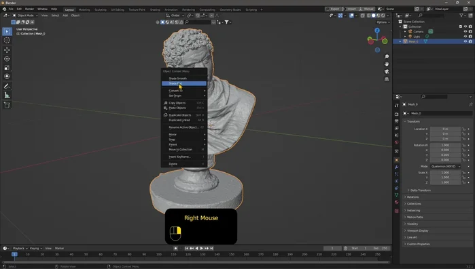475x269 pixels.
Task: Toggle Collection visibility eye icon
Action: (465, 26)
